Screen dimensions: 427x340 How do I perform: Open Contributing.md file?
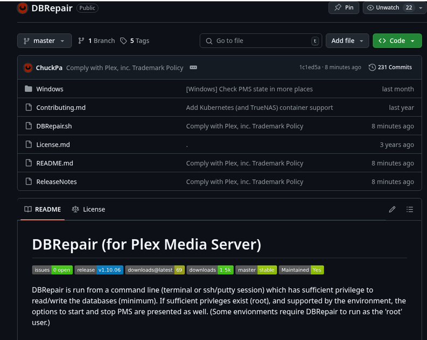tap(61, 108)
